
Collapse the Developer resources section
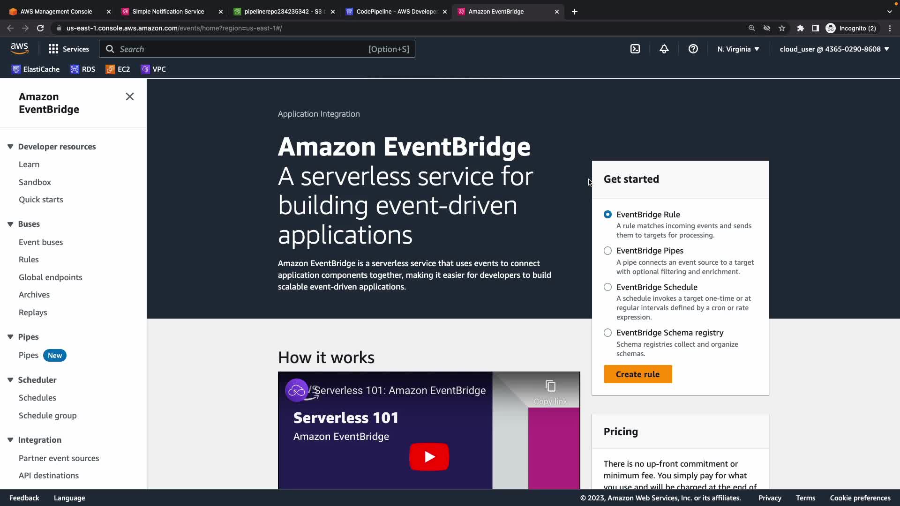[x=10, y=147]
